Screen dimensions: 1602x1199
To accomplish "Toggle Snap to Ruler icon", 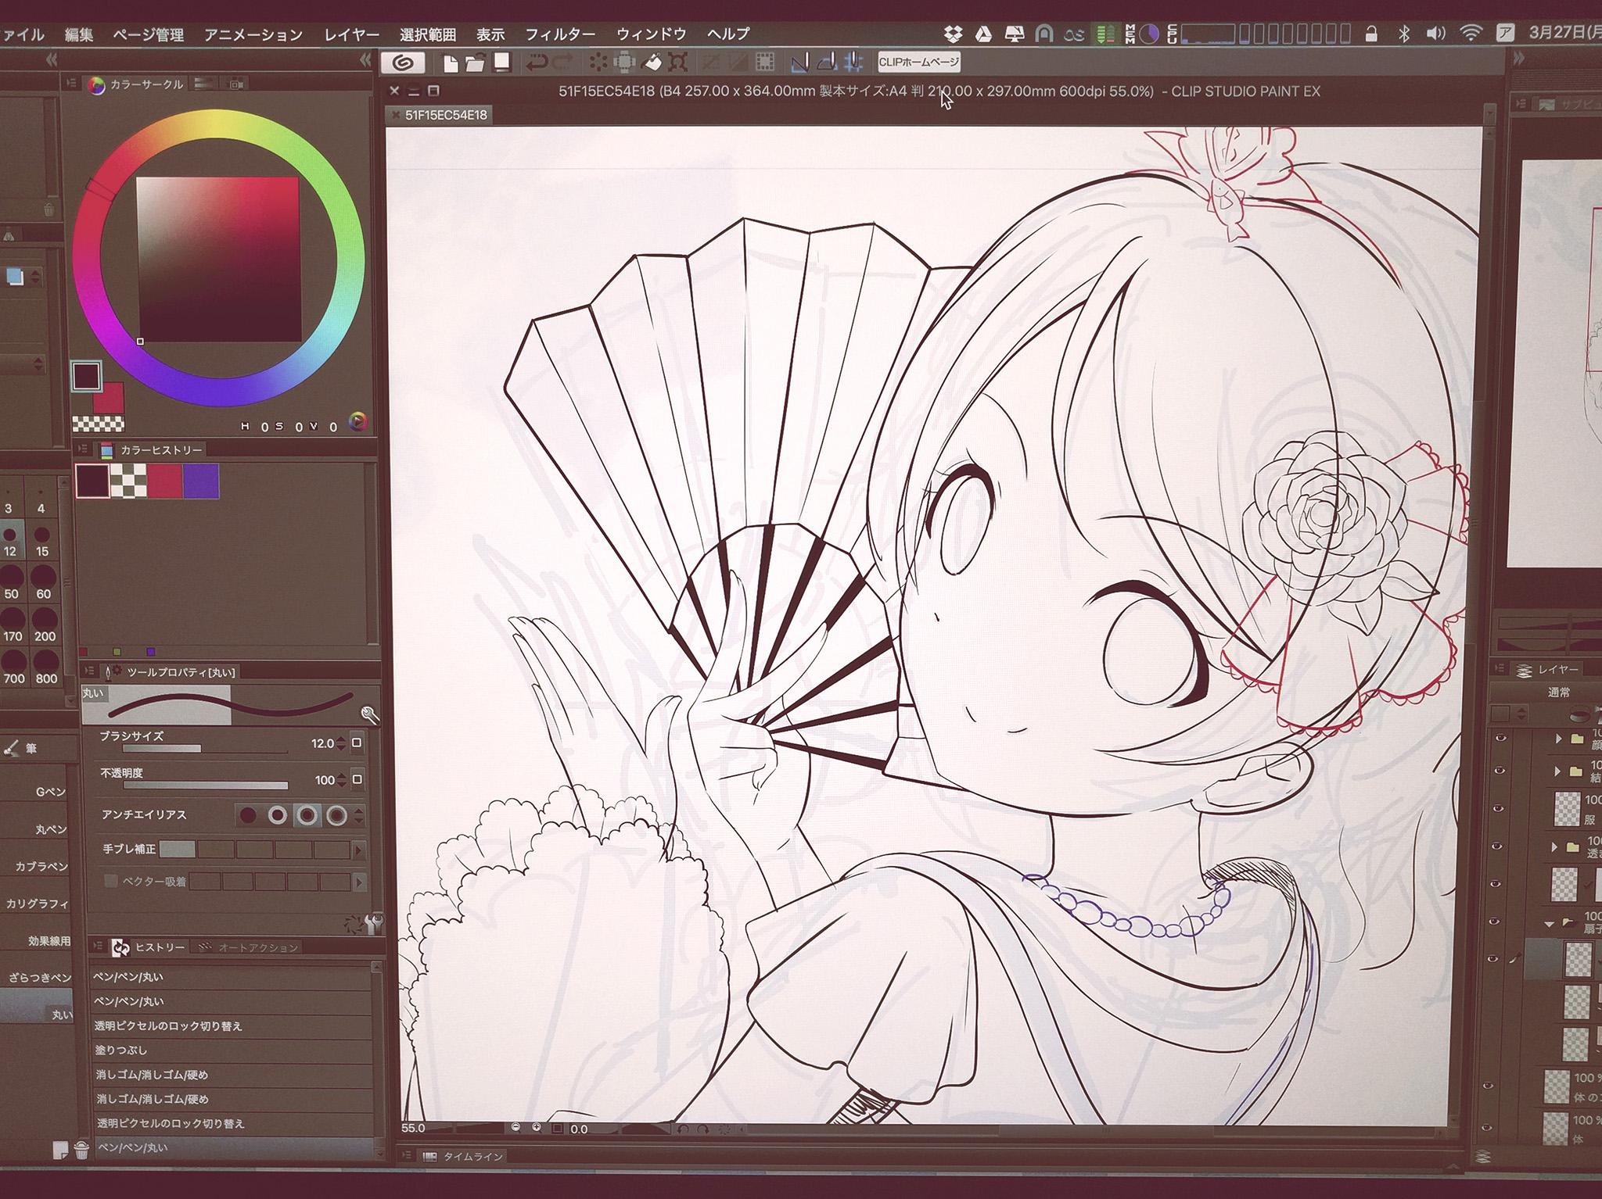I will pos(799,62).
